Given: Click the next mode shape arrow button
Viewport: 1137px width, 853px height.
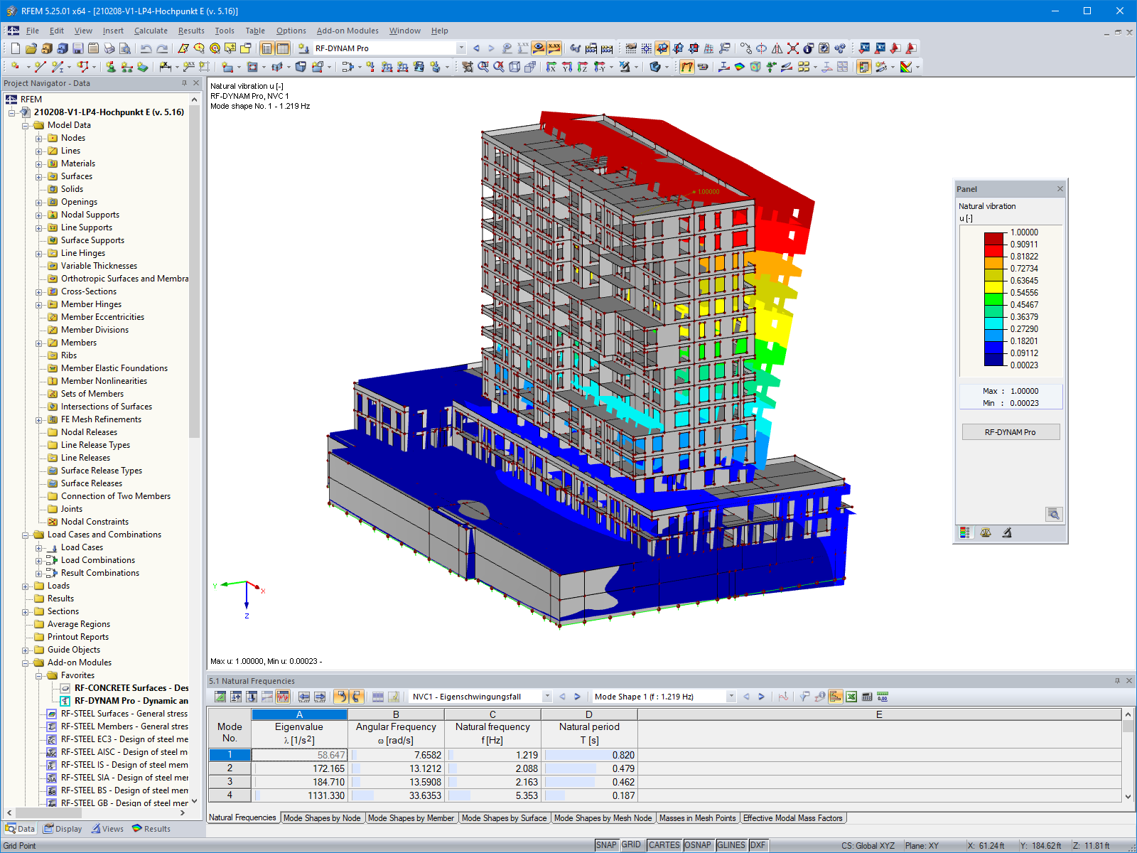Looking at the screenshot, I should (x=761, y=696).
